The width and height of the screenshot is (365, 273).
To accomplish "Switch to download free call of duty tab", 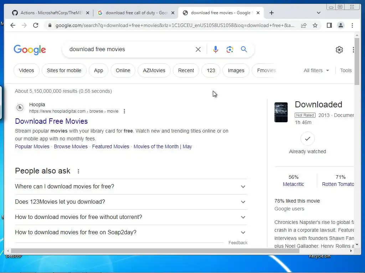I will 136,13.
